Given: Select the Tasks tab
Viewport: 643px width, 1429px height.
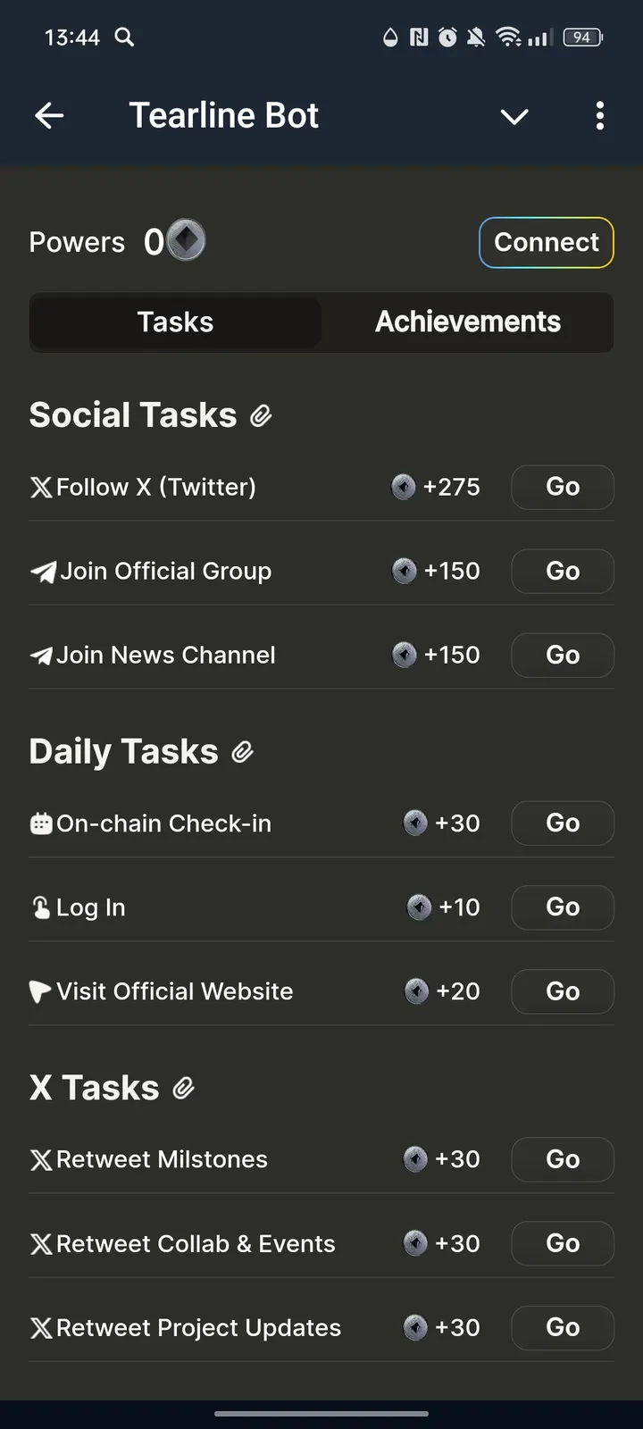Looking at the screenshot, I should [x=175, y=322].
